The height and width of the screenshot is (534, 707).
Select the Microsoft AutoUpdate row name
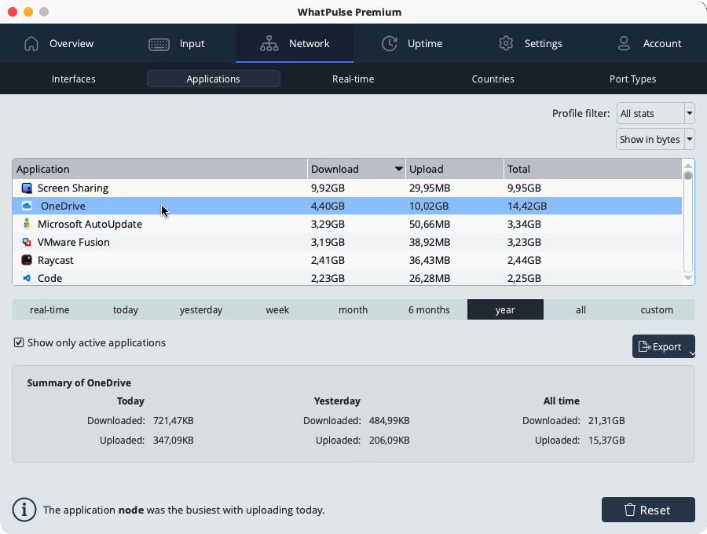(90, 224)
